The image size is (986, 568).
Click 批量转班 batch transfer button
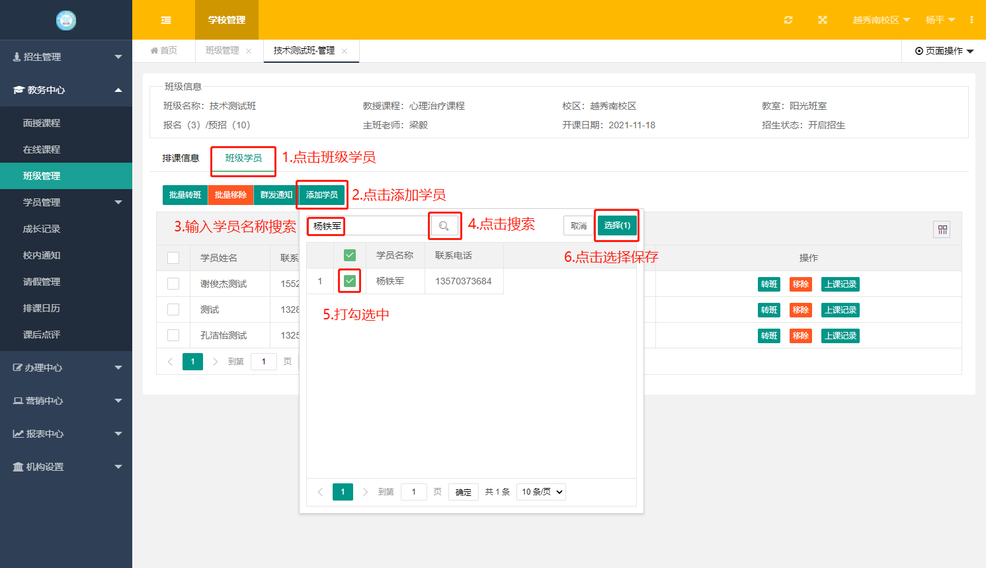(185, 195)
